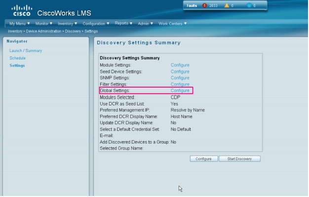Open Launch / Summary in Navigator

pos(26,50)
